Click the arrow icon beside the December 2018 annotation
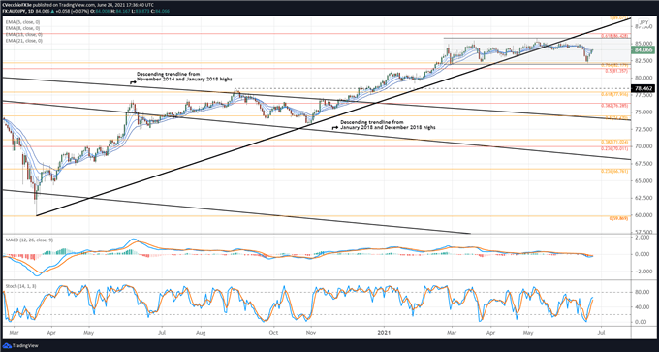 335,126
